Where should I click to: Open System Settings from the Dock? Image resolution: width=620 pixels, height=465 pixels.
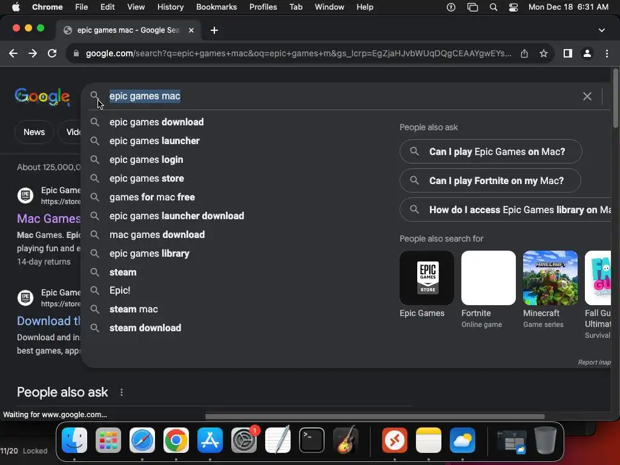pyautogui.click(x=244, y=440)
